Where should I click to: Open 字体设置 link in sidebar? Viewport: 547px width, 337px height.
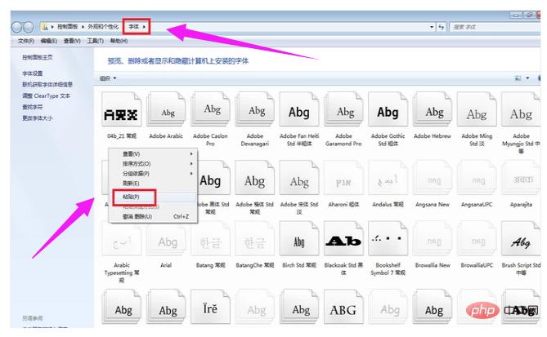(33, 73)
